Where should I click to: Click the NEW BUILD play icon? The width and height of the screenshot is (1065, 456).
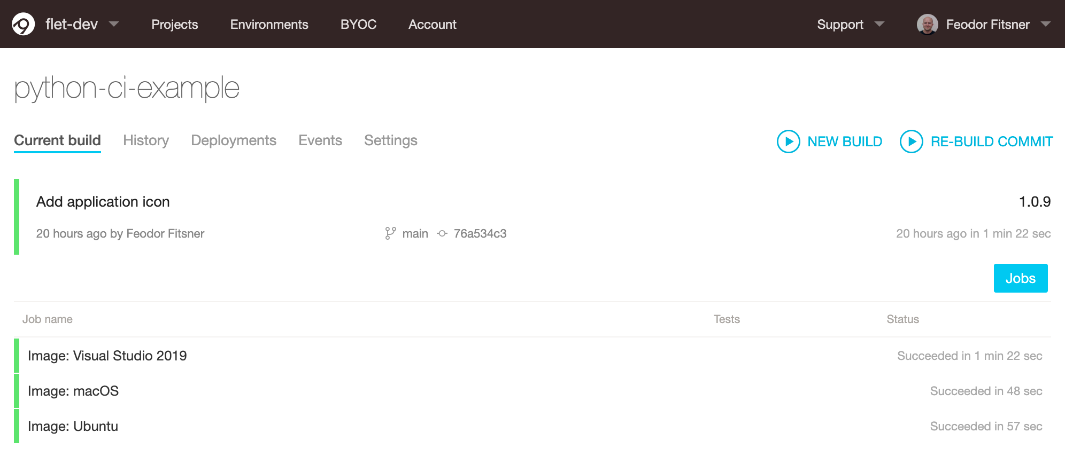788,141
